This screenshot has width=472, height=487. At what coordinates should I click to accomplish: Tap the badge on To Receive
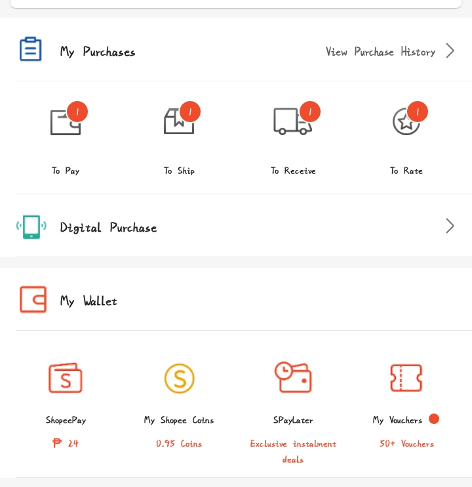[310, 112]
